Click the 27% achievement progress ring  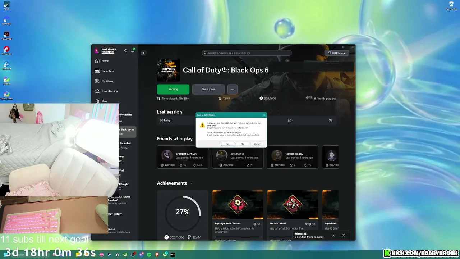[183, 212]
